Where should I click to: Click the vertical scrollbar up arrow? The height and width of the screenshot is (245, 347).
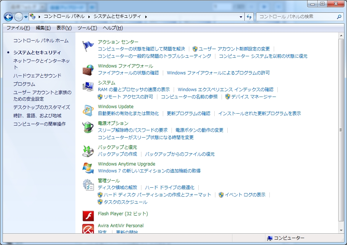[x=341, y=36]
